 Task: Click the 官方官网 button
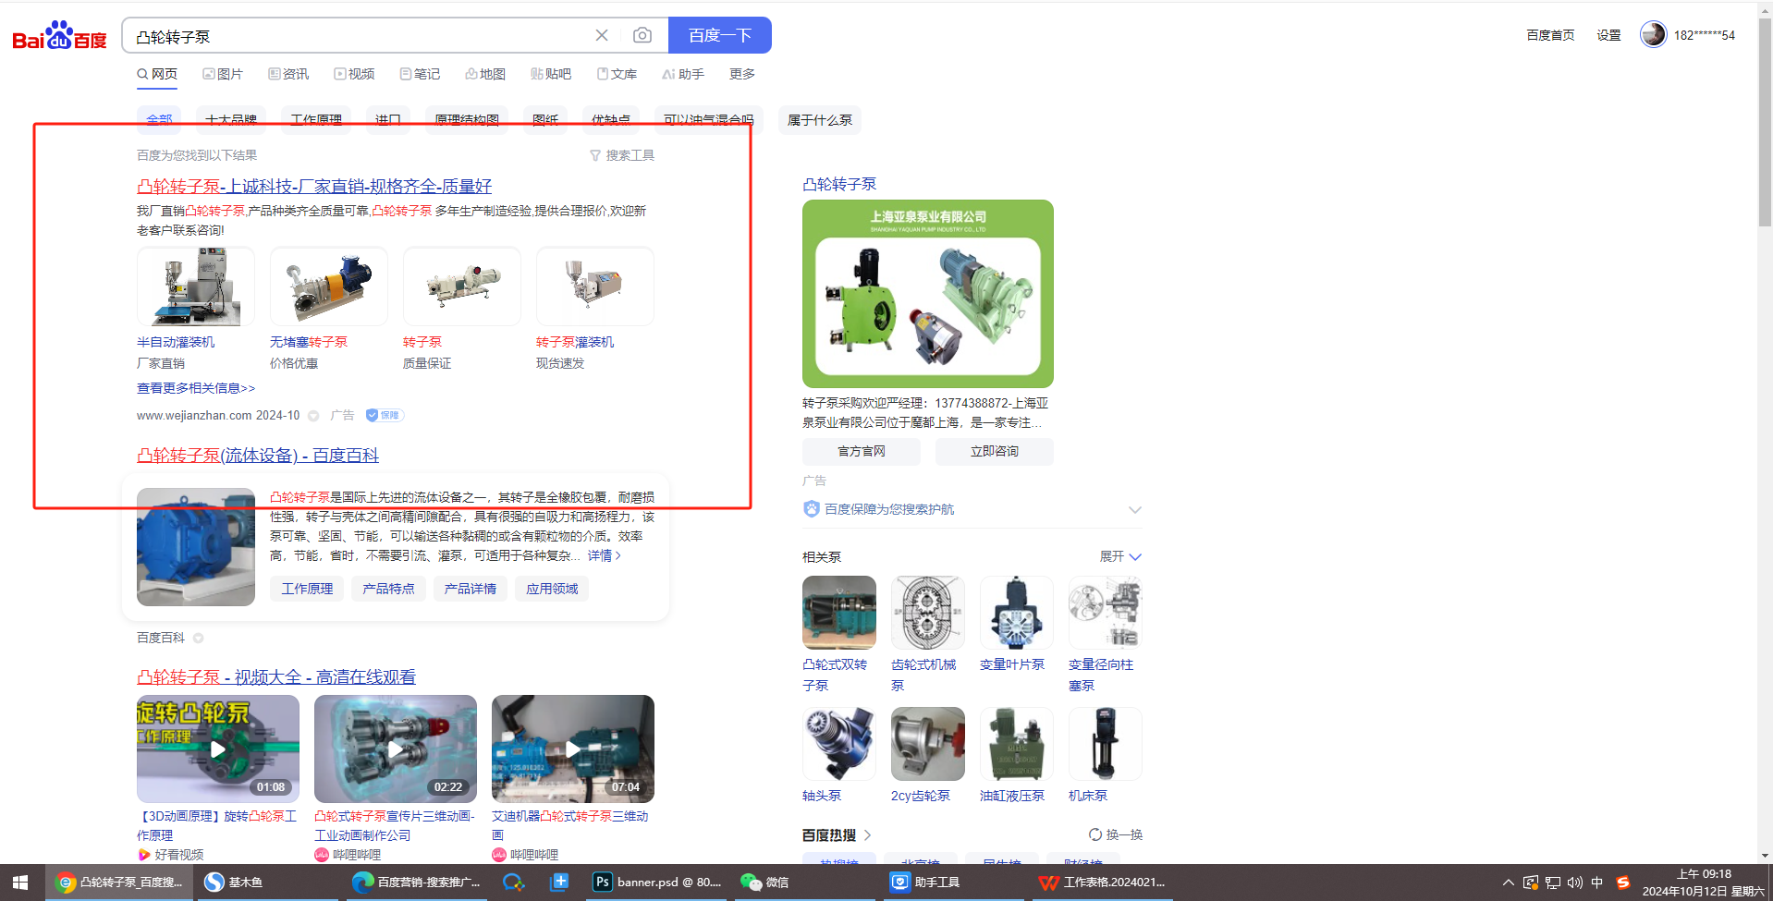click(862, 451)
